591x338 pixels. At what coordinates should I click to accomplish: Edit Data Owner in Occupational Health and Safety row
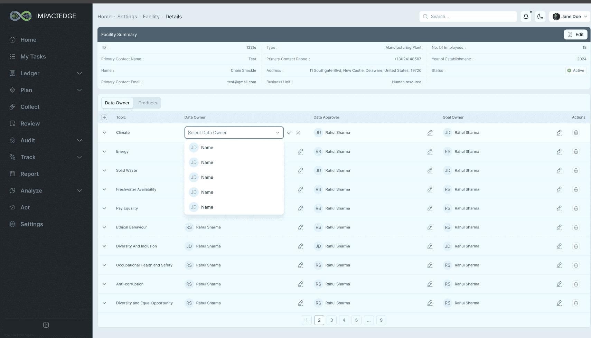pos(301,265)
